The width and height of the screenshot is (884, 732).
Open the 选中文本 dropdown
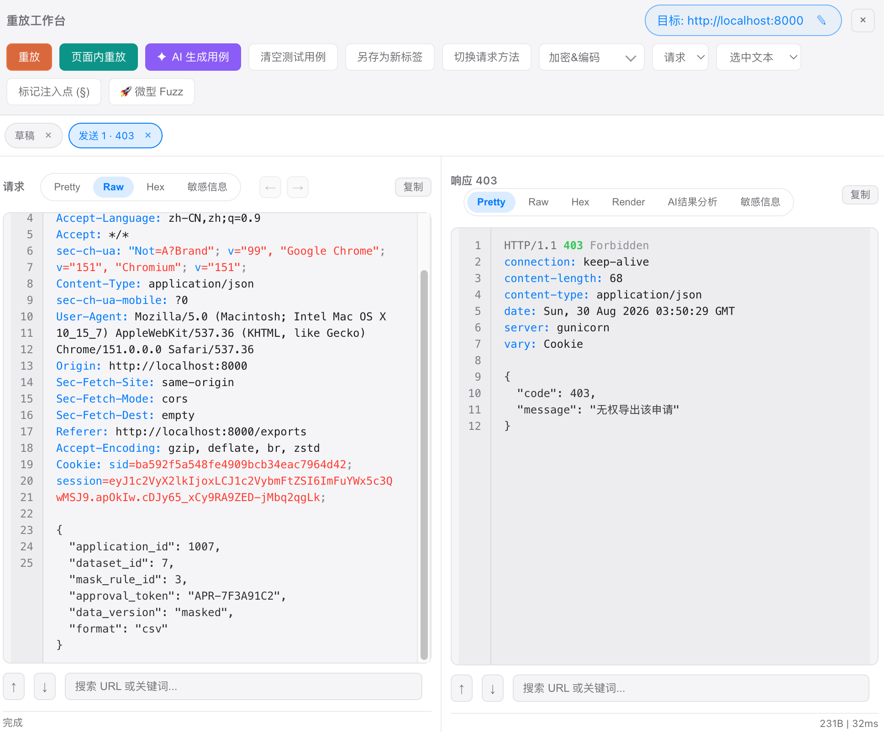coord(759,57)
